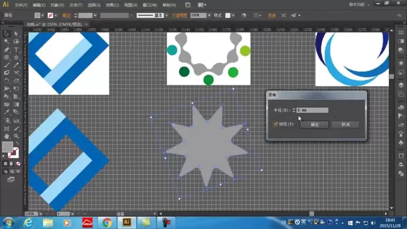Screen dimensions: 407x229
Task: Select the Hand tool
Action: tap(6, 136)
